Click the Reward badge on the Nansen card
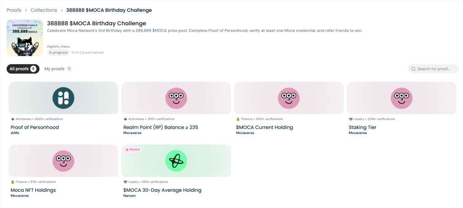The image size is (463, 208). (x=133, y=149)
